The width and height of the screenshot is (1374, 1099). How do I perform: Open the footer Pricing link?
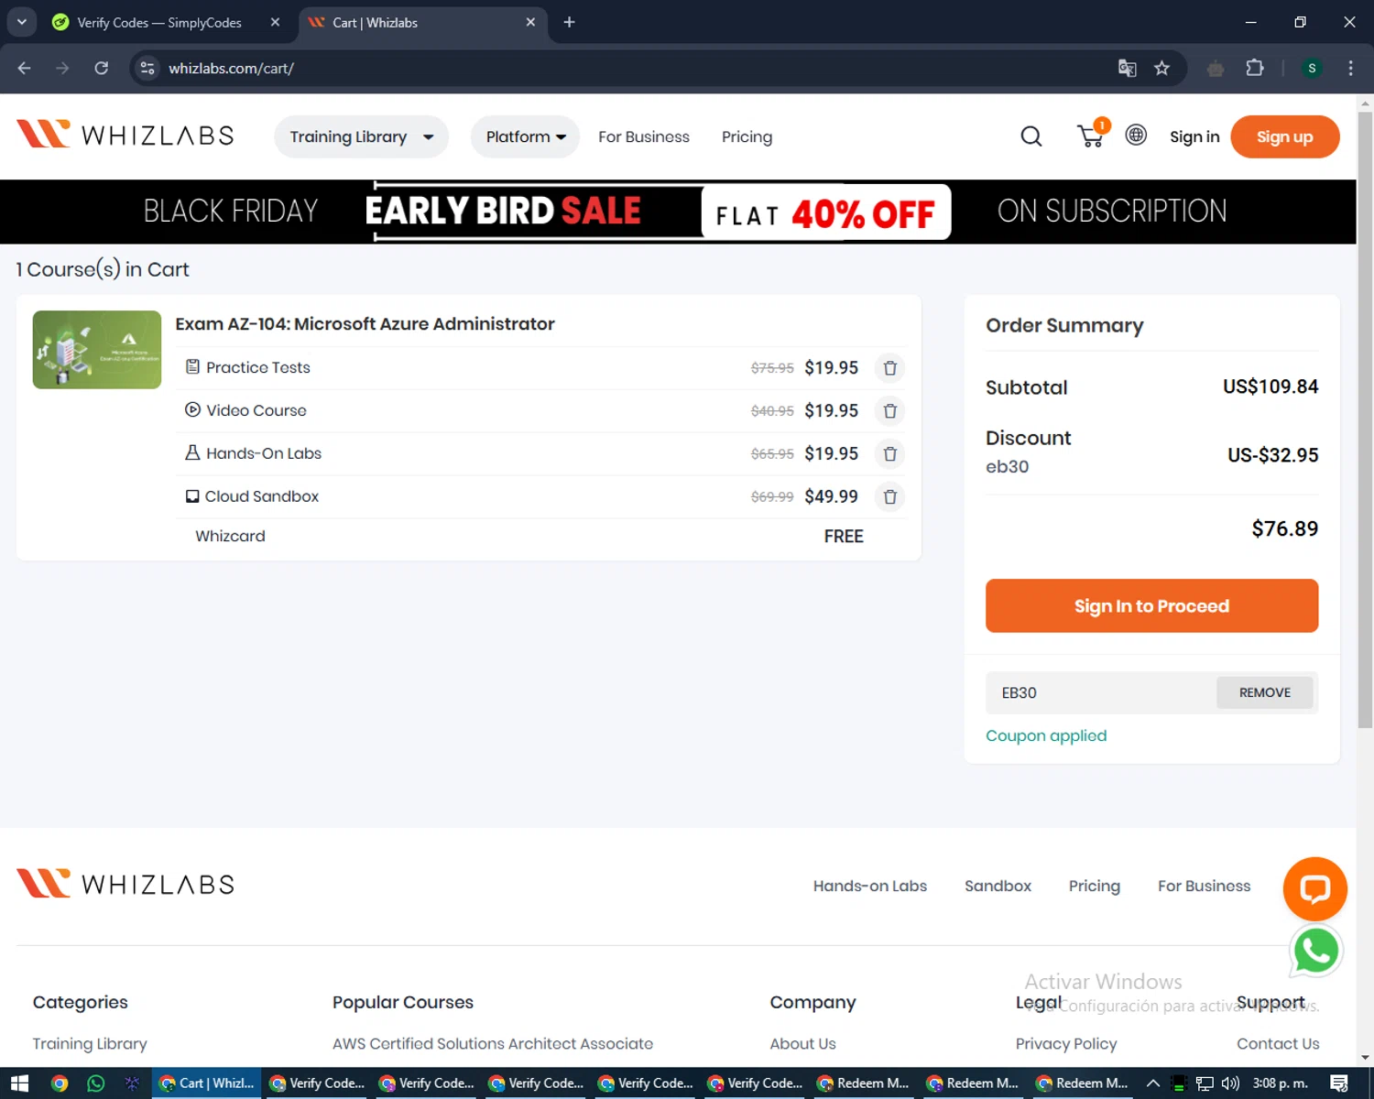pos(1094,886)
